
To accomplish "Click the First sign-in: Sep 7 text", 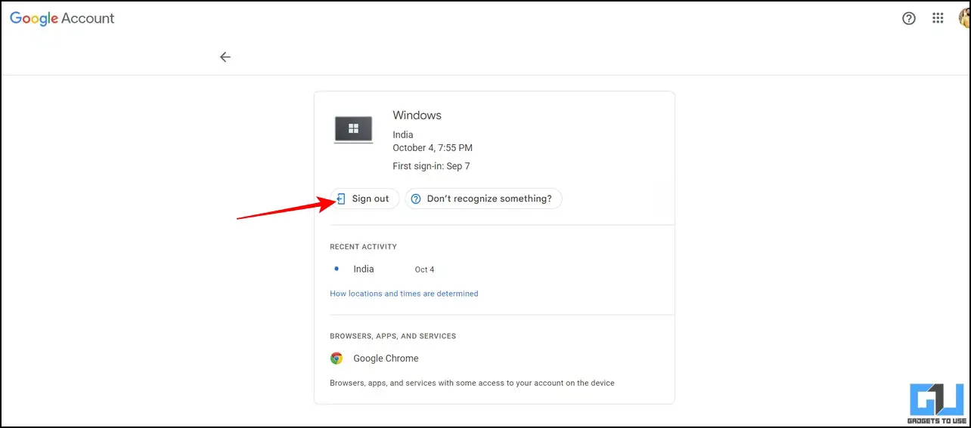I will pyautogui.click(x=431, y=166).
